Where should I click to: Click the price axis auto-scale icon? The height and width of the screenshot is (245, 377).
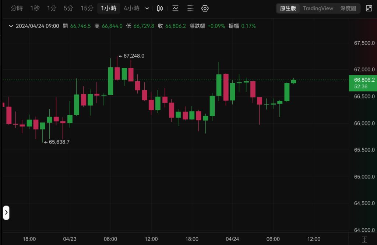[364, 239]
